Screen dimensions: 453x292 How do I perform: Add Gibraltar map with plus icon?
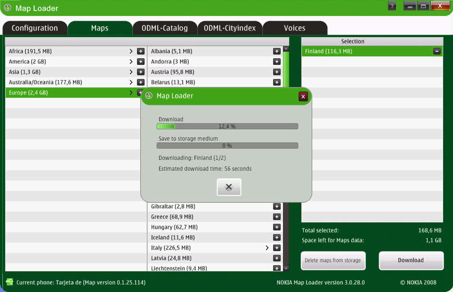click(x=277, y=207)
